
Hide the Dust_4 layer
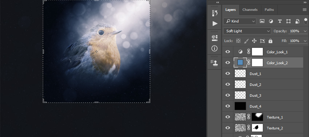228,106
